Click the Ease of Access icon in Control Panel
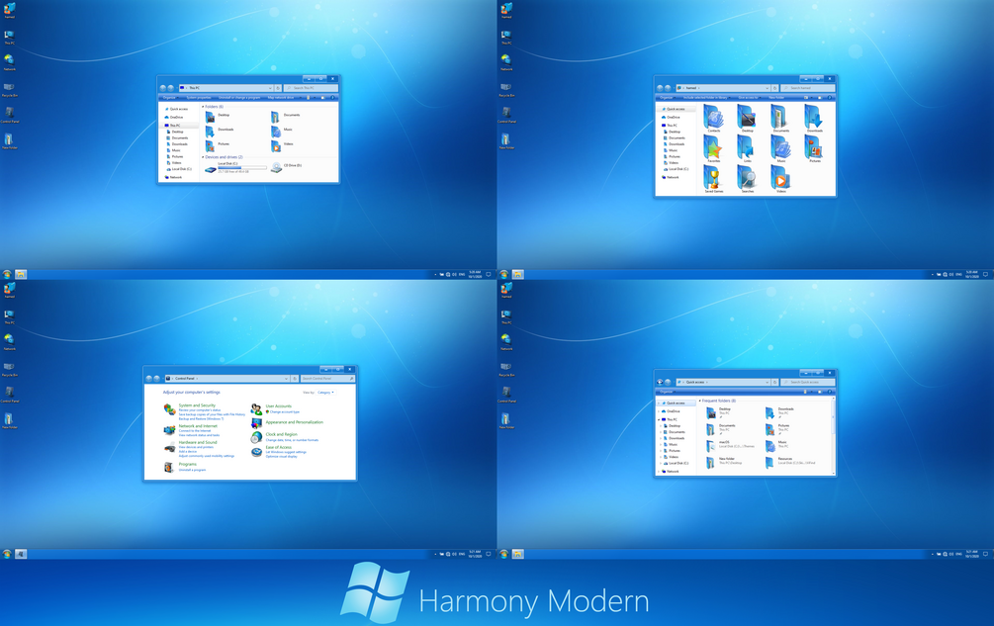 pos(257,452)
